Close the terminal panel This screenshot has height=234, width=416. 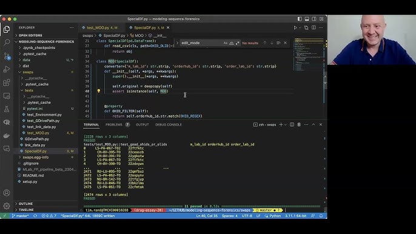pos(320,124)
